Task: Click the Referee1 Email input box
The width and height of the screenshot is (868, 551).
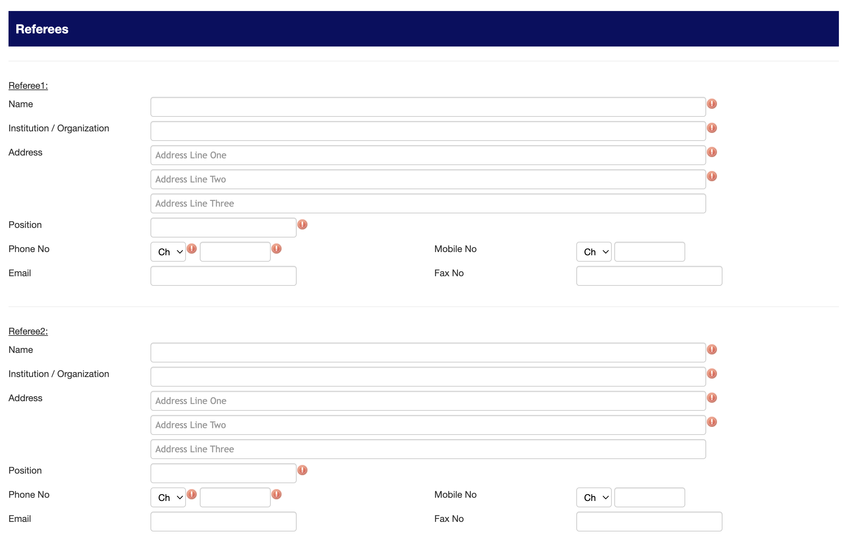Action: tap(224, 276)
